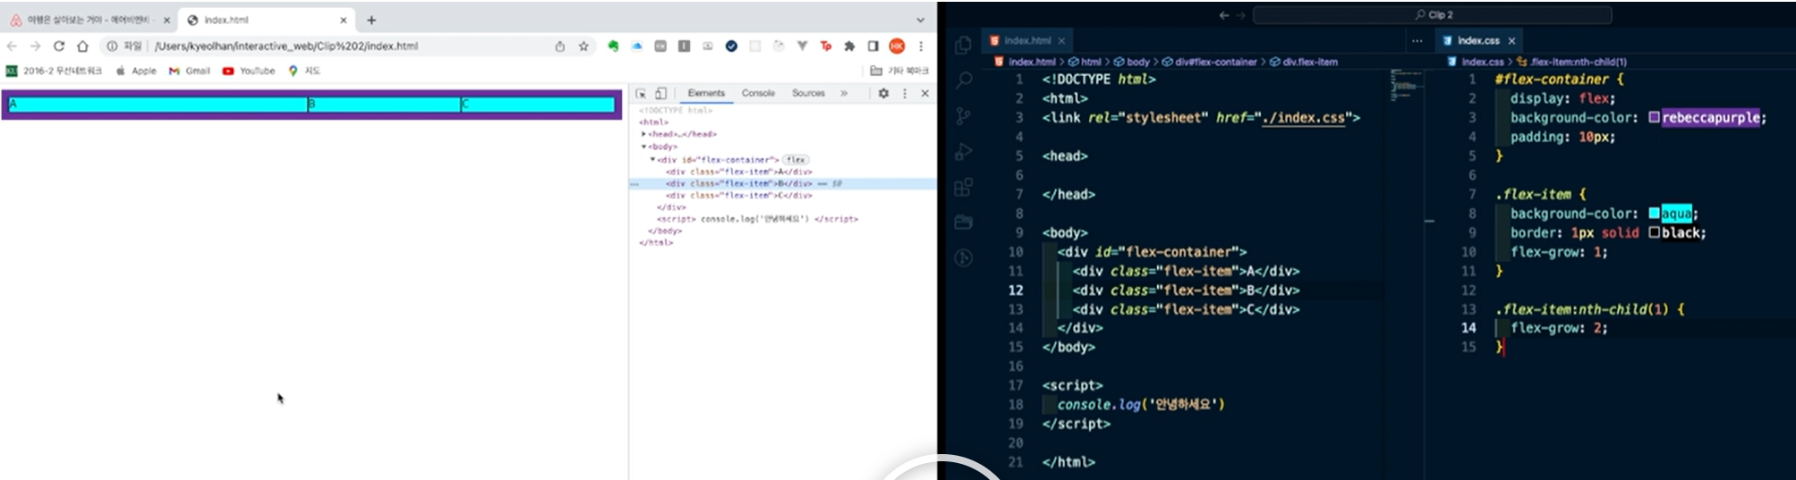Click Evernote elephant extension icon

(613, 46)
